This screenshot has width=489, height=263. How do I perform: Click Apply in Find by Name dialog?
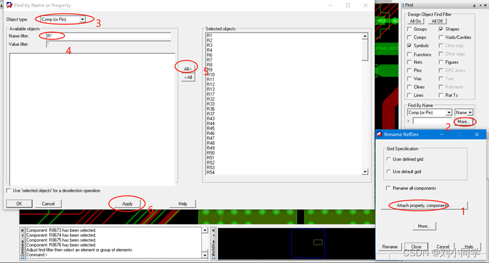(x=127, y=204)
